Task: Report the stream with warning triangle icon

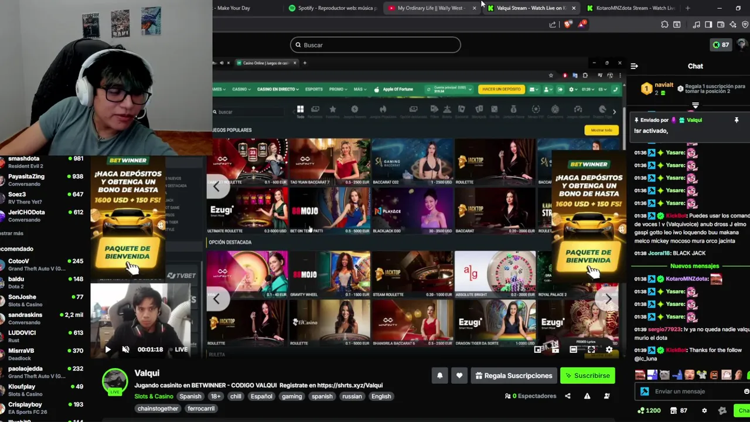Action: [587, 396]
